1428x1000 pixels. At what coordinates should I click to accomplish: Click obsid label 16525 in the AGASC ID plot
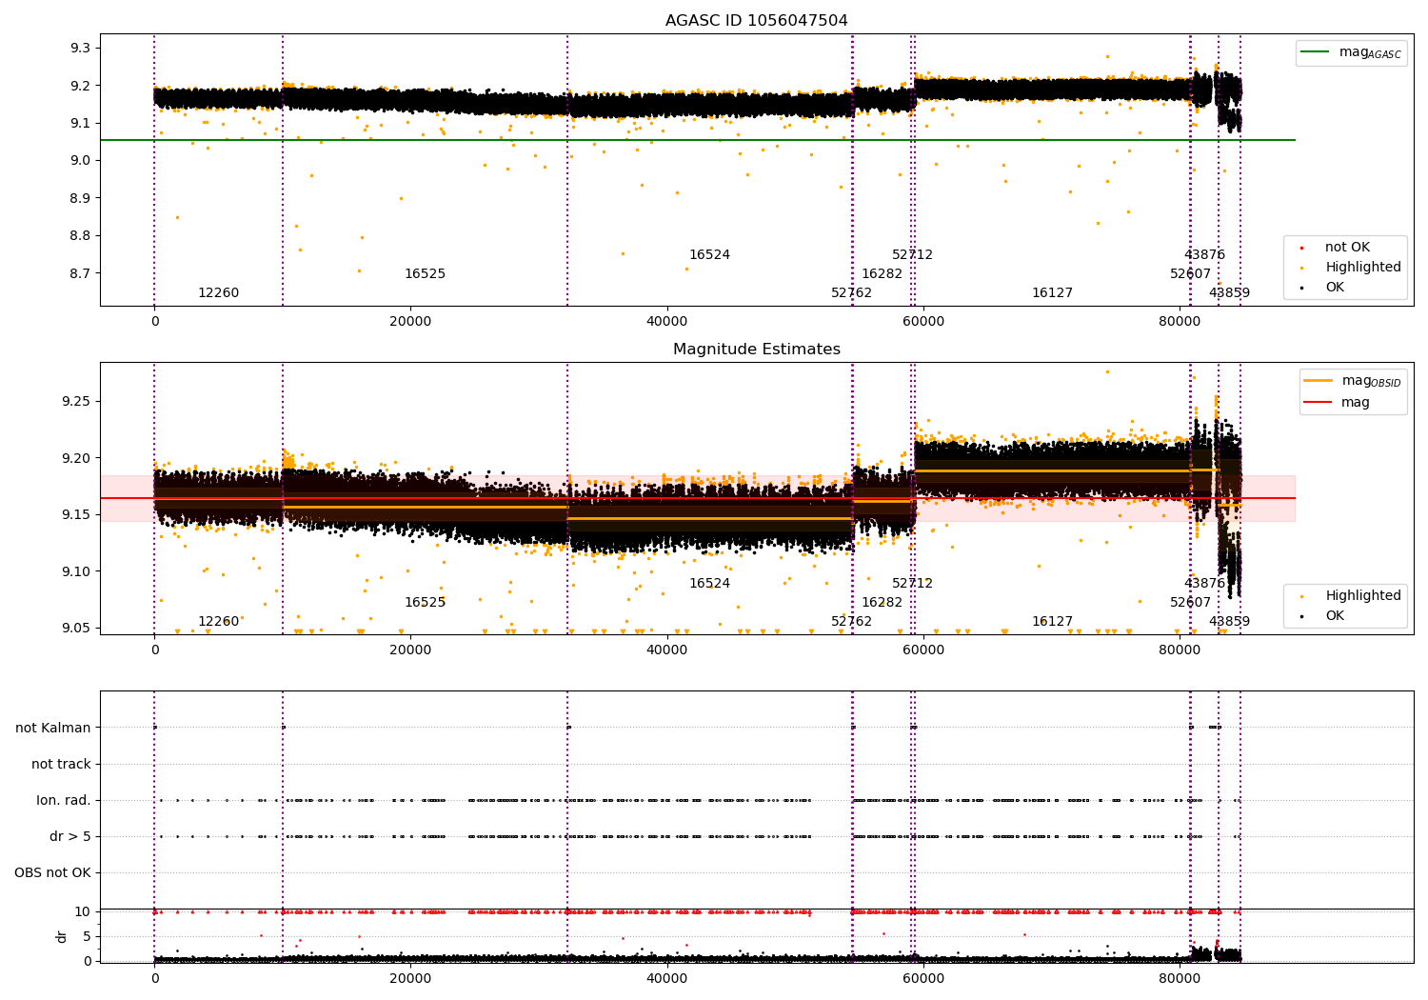[425, 274]
